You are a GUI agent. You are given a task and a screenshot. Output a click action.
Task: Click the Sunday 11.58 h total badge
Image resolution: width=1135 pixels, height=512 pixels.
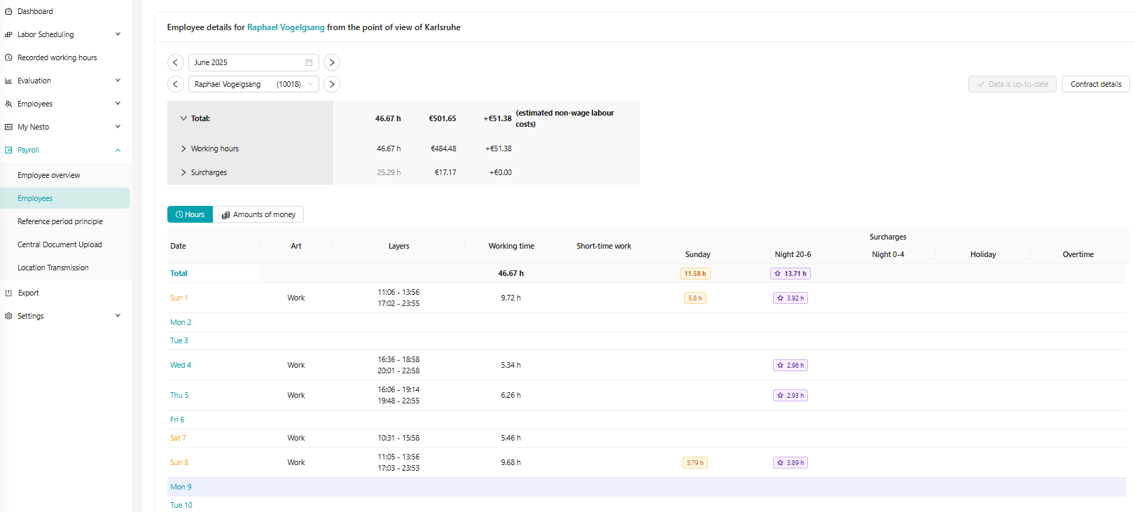pyautogui.click(x=695, y=274)
